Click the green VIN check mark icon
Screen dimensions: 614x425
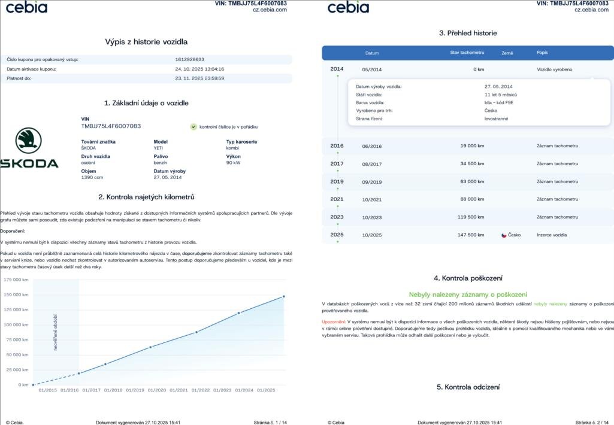[x=193, y=127]
